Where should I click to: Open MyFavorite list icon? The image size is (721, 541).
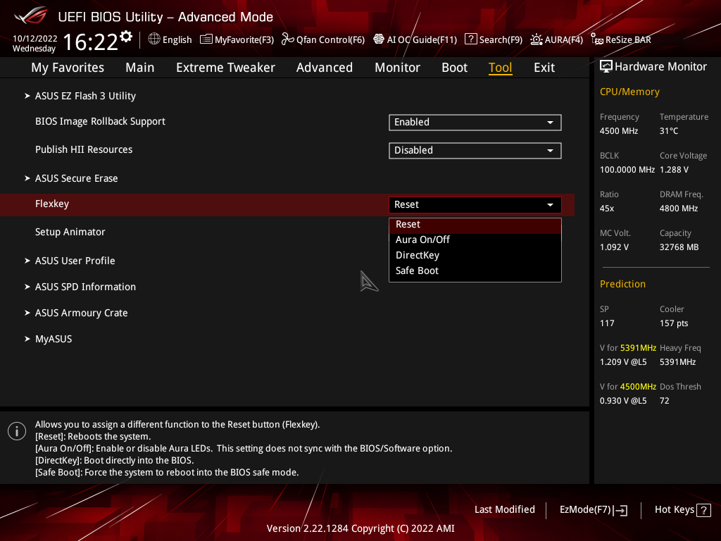(206, 39)
